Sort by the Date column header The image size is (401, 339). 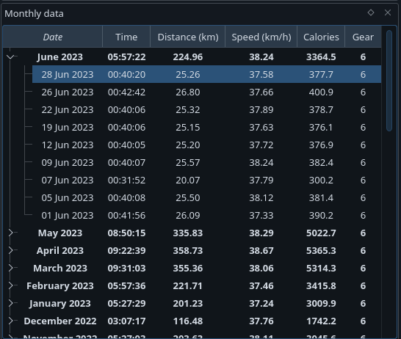coord(53,37)
